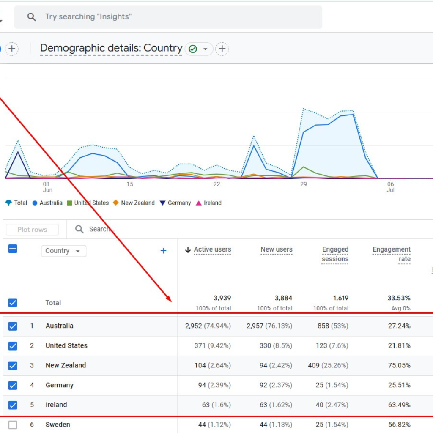This screenshot has width=433, height=433.
Task: Check the Sweden row checkbox
Action: tap(12, 425)
